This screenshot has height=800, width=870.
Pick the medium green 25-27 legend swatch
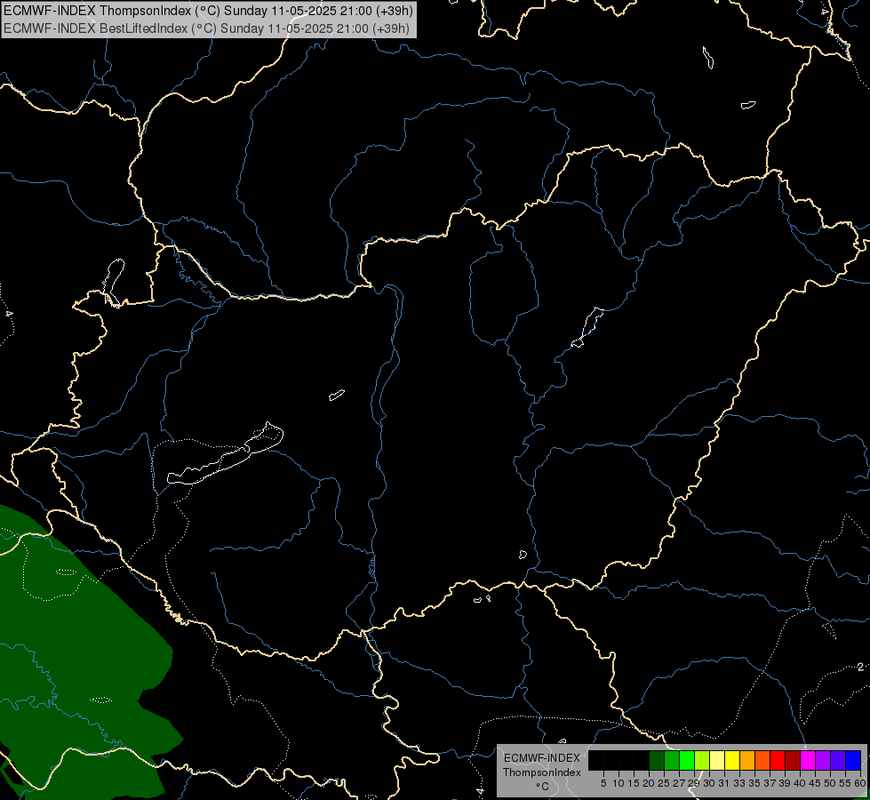tap(672, 760)
